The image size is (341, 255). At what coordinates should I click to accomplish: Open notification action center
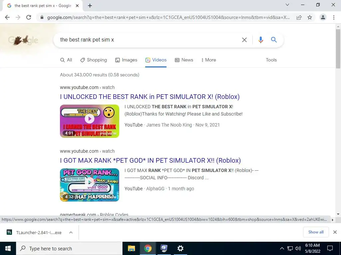coord(330,248)
